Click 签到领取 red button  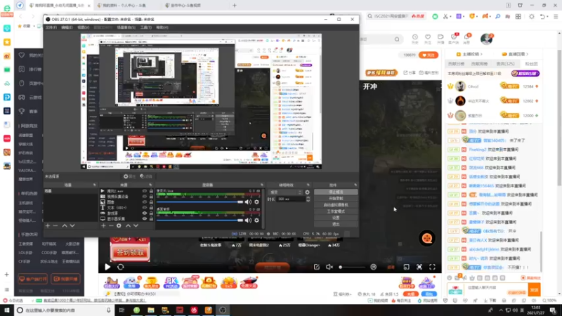point(130,253)
